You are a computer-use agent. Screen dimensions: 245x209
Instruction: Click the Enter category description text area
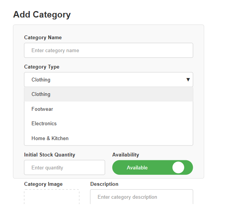142,197
